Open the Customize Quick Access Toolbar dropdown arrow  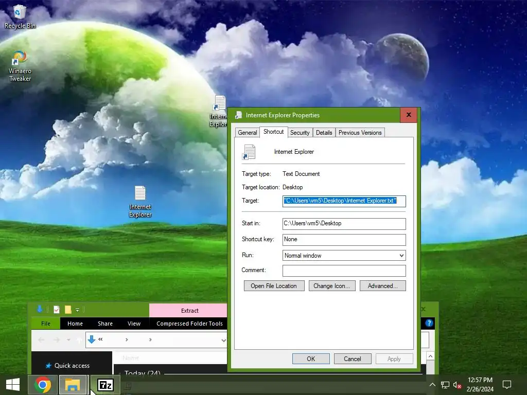pos(77,310)
